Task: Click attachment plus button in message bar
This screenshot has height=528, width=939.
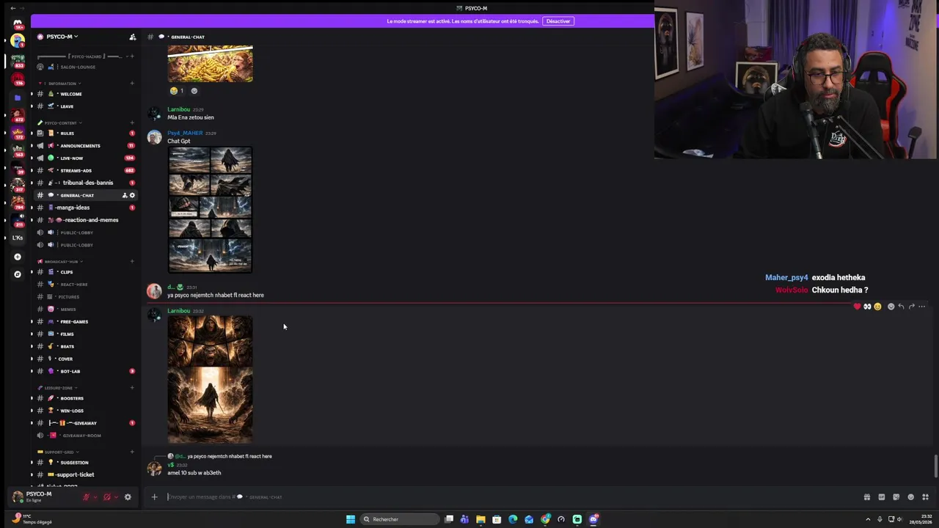Action: tap(154, 496)
